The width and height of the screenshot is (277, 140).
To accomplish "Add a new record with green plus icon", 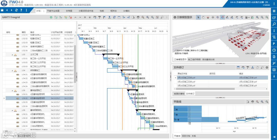I will click(x=51, y=17).
